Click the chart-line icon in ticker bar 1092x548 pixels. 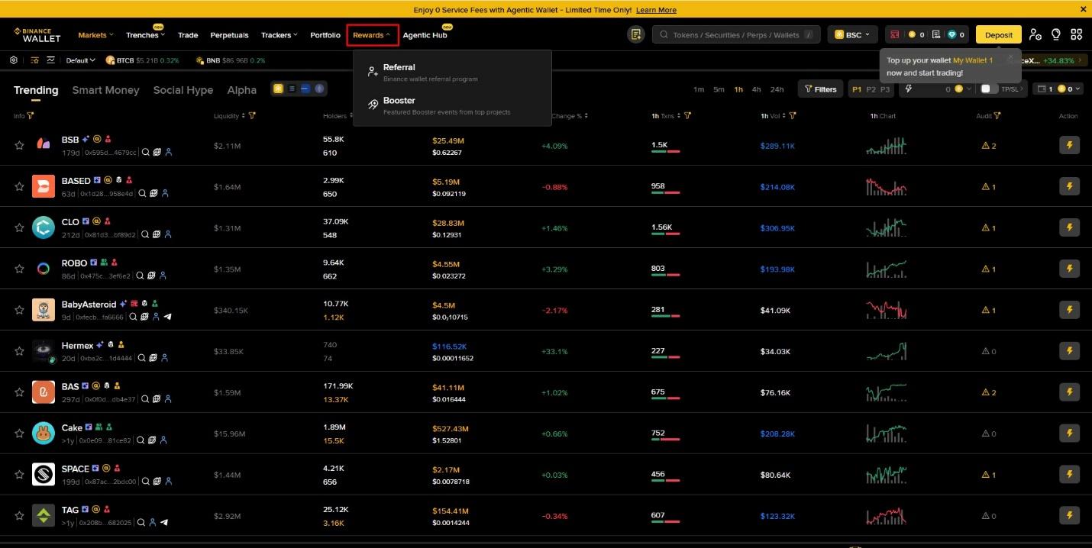51,60
